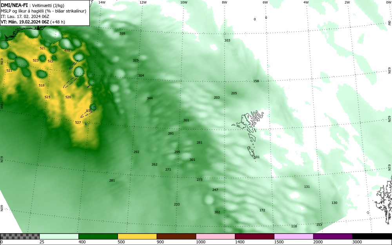Viewport: 392px width, 245px height.
Task: Click the 526 CAPE value
Action: (x=68, y=97)
